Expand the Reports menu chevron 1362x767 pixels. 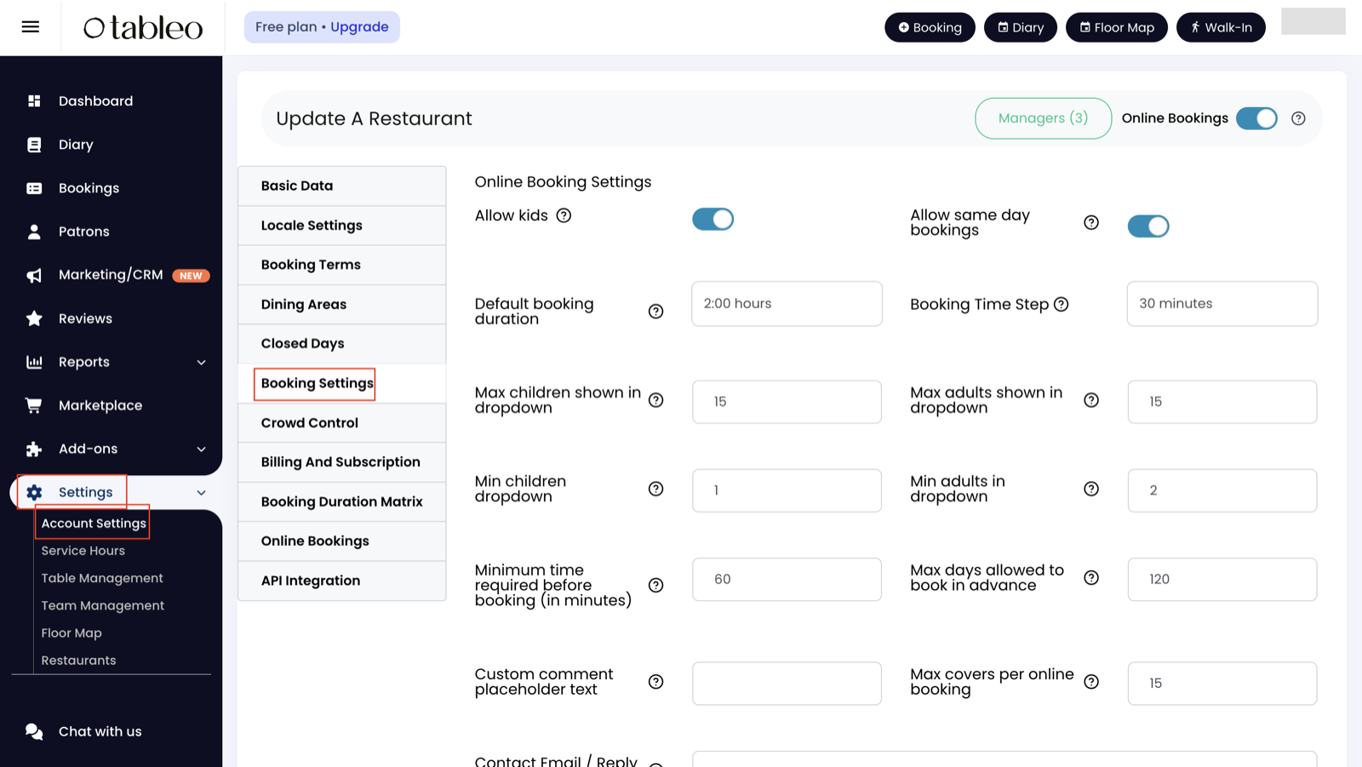(202, 362)
